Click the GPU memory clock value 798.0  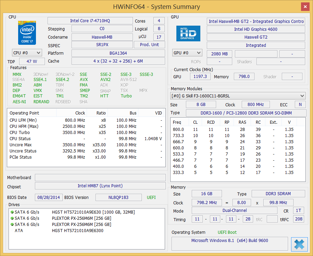(x=244, y=77)
